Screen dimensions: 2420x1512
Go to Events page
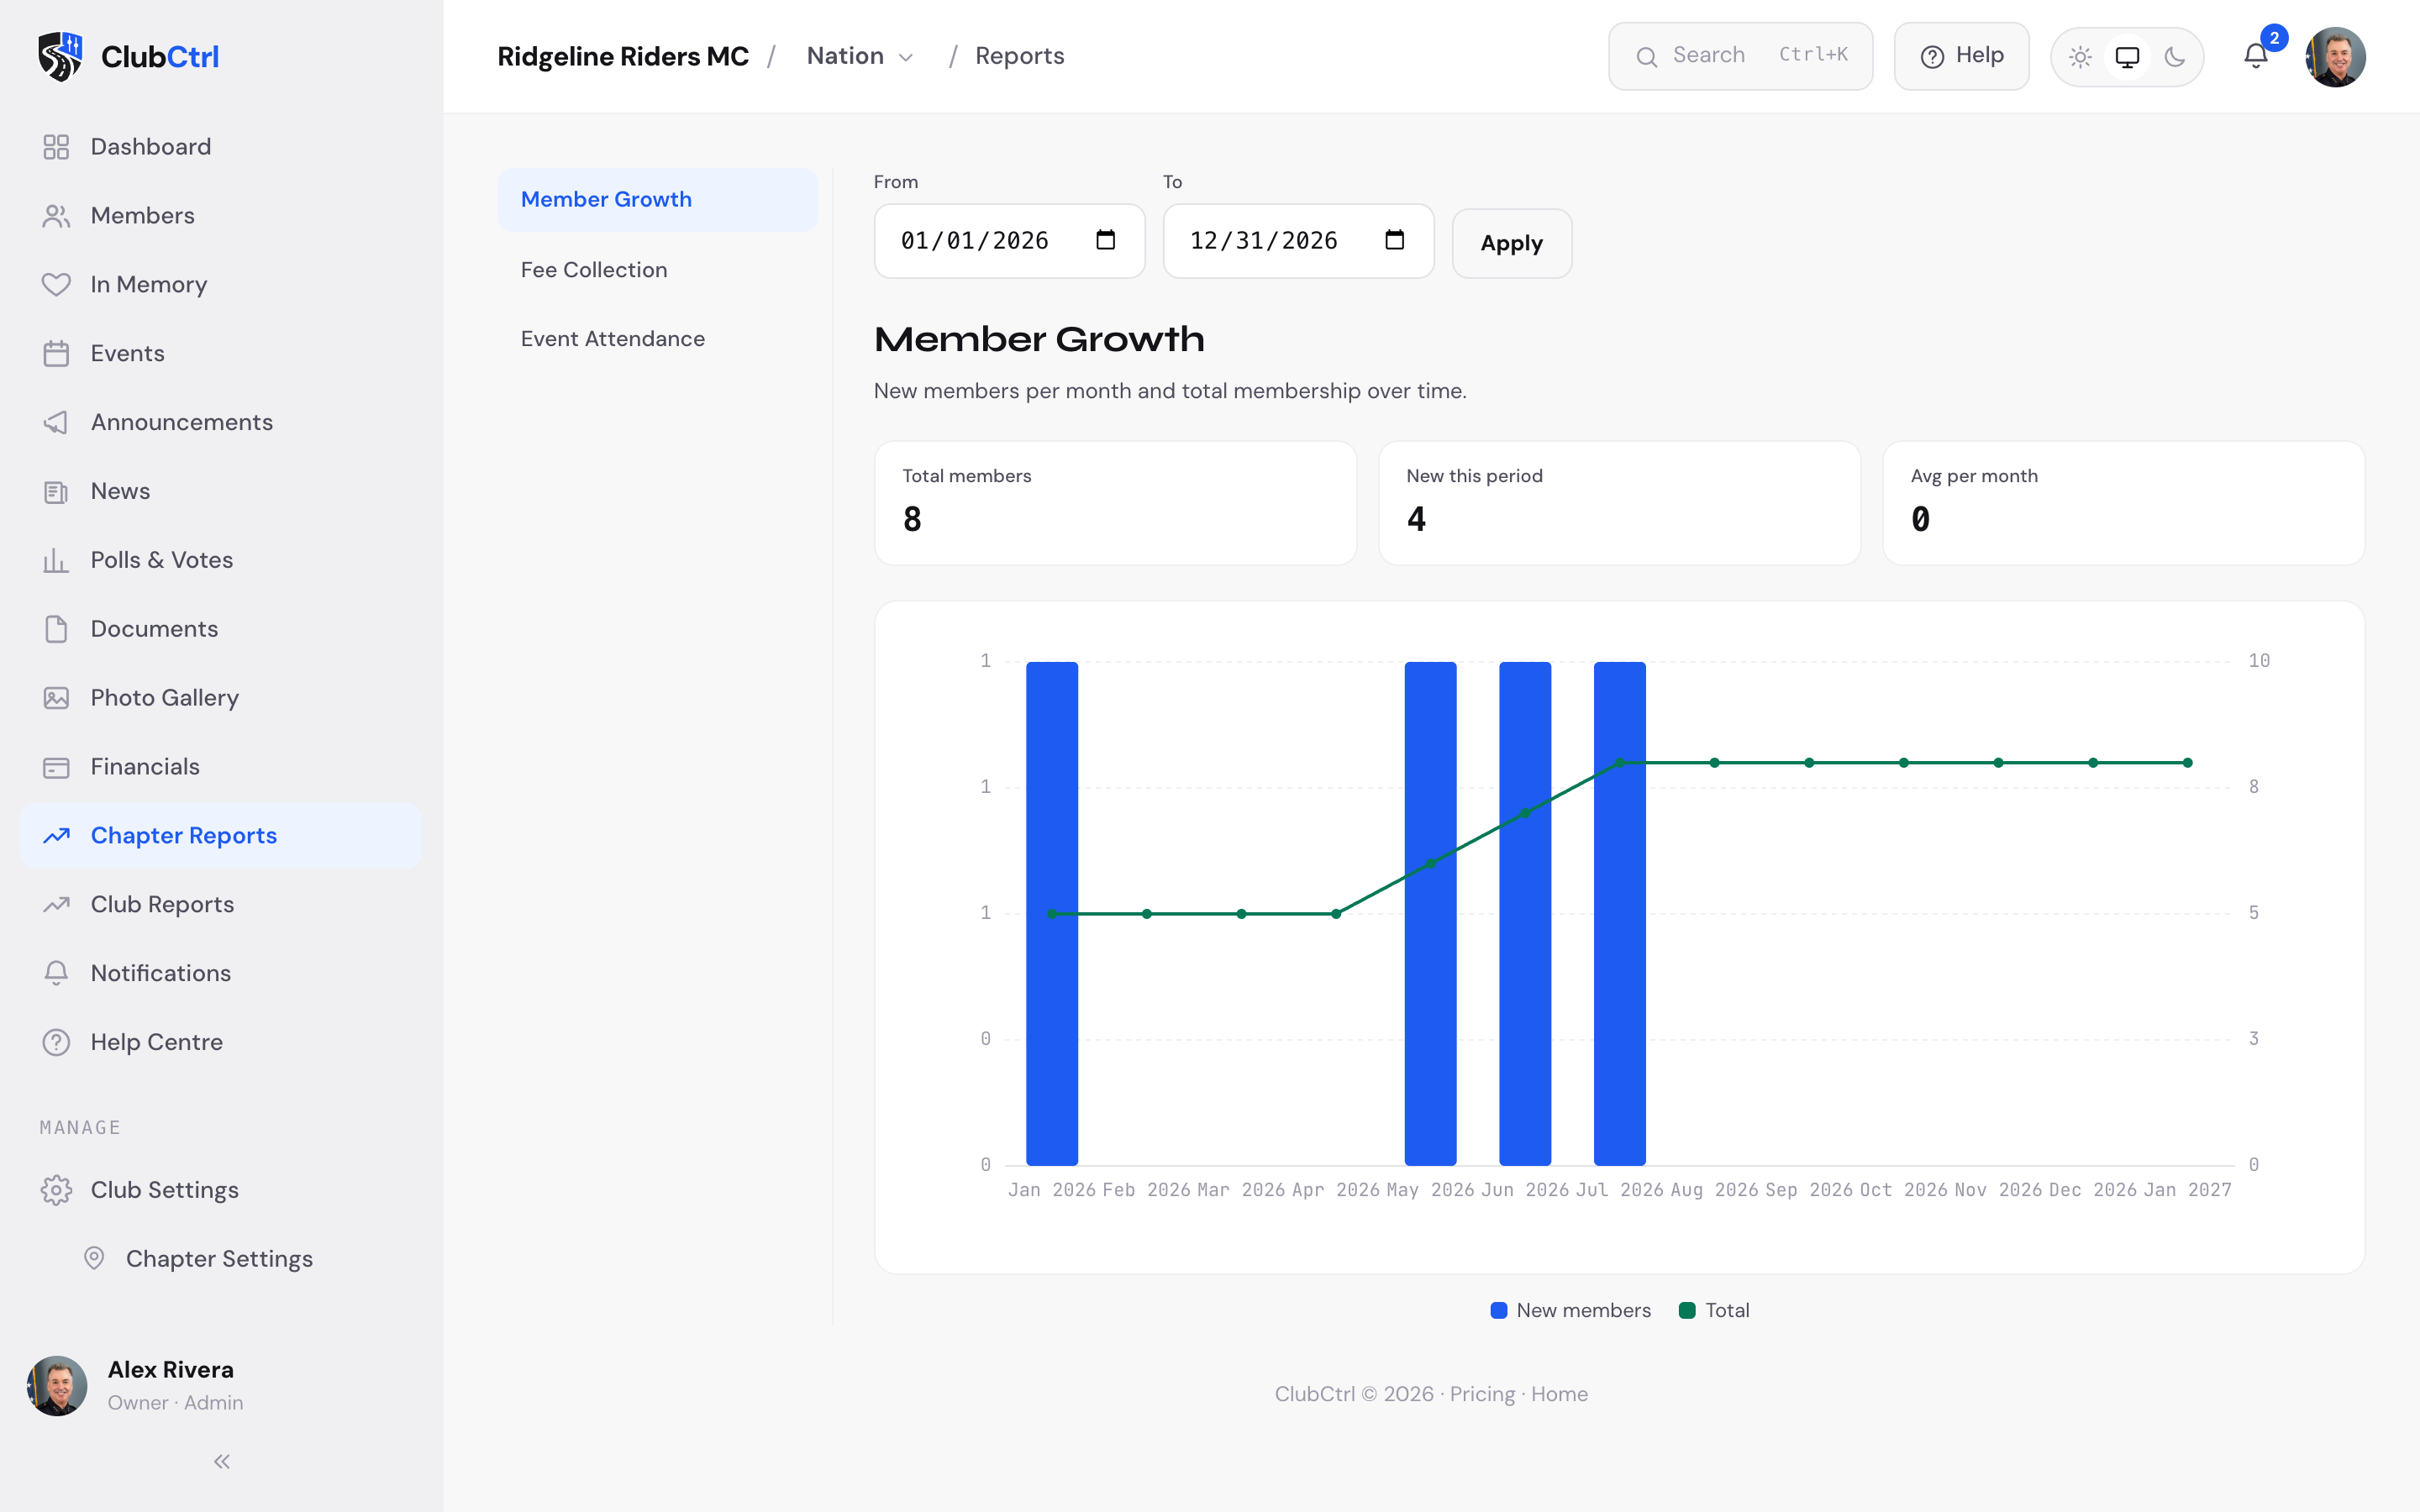point(221,354)
